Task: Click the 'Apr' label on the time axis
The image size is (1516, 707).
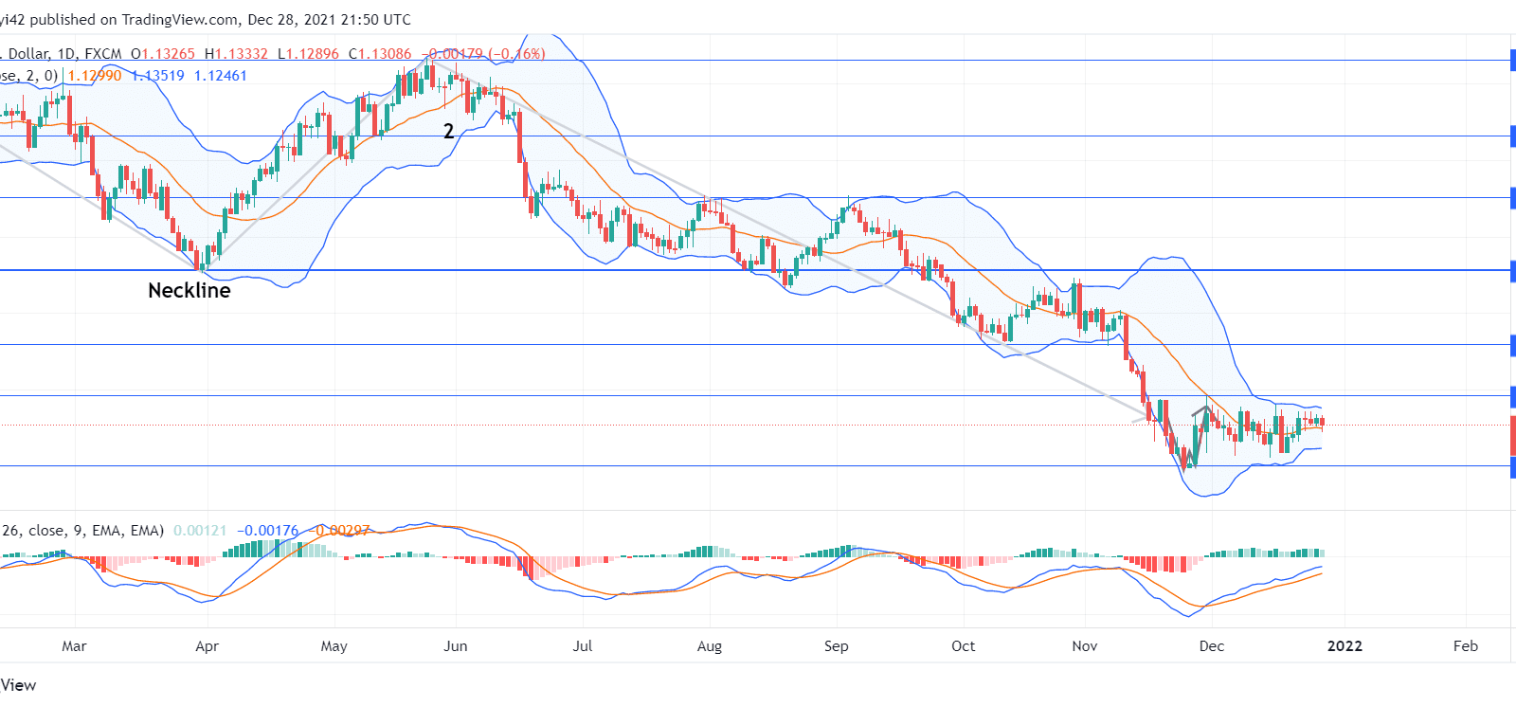Action: click(x=207, y=646)
